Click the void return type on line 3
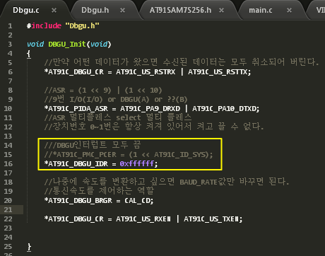 click(x=35, y=44)
